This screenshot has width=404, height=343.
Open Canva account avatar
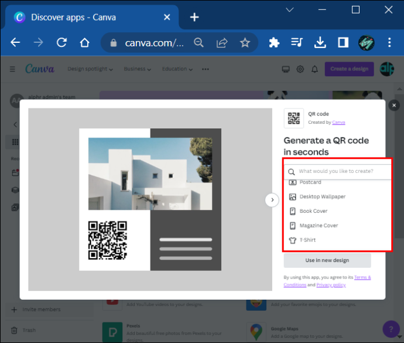click(x=387, y=69)
